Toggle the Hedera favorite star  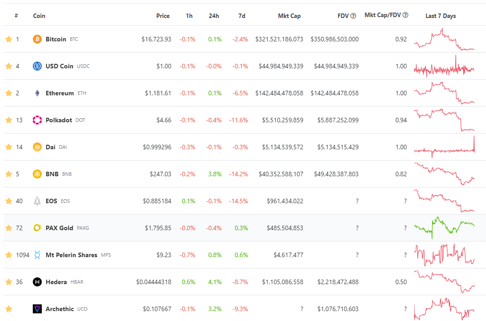[9, 282]
